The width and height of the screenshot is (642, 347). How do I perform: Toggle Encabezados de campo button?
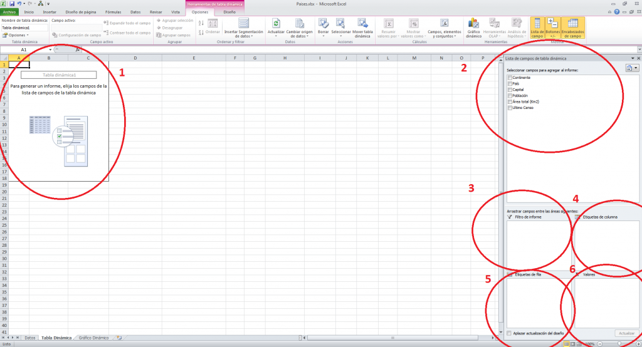(573, 28)
